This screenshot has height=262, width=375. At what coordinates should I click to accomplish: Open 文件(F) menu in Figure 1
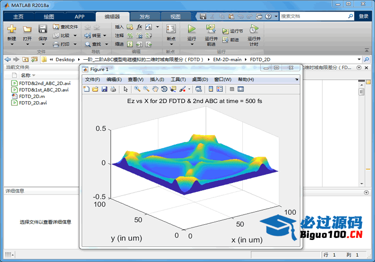[x=92, y=79]
